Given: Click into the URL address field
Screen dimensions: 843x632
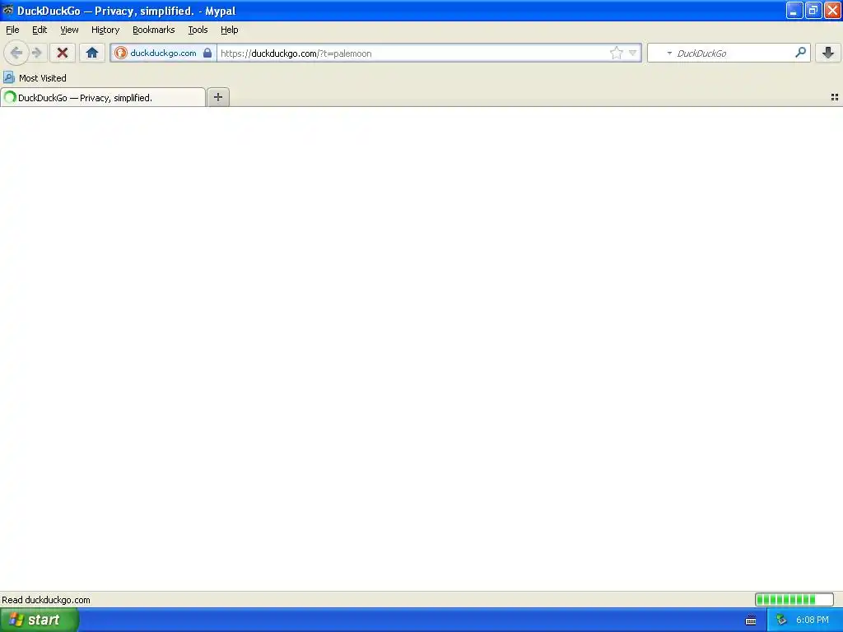Looking at the screenshot, I should pyautogui.click(x=413, y=53).
